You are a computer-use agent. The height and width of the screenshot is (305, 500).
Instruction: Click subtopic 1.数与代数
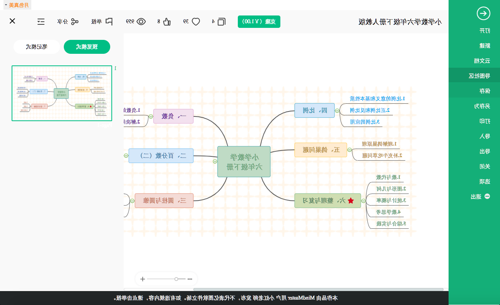pos(389,177)
